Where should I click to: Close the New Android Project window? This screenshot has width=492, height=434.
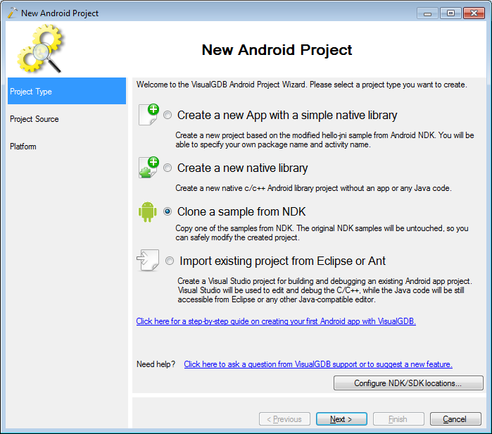tap(474, 13)
